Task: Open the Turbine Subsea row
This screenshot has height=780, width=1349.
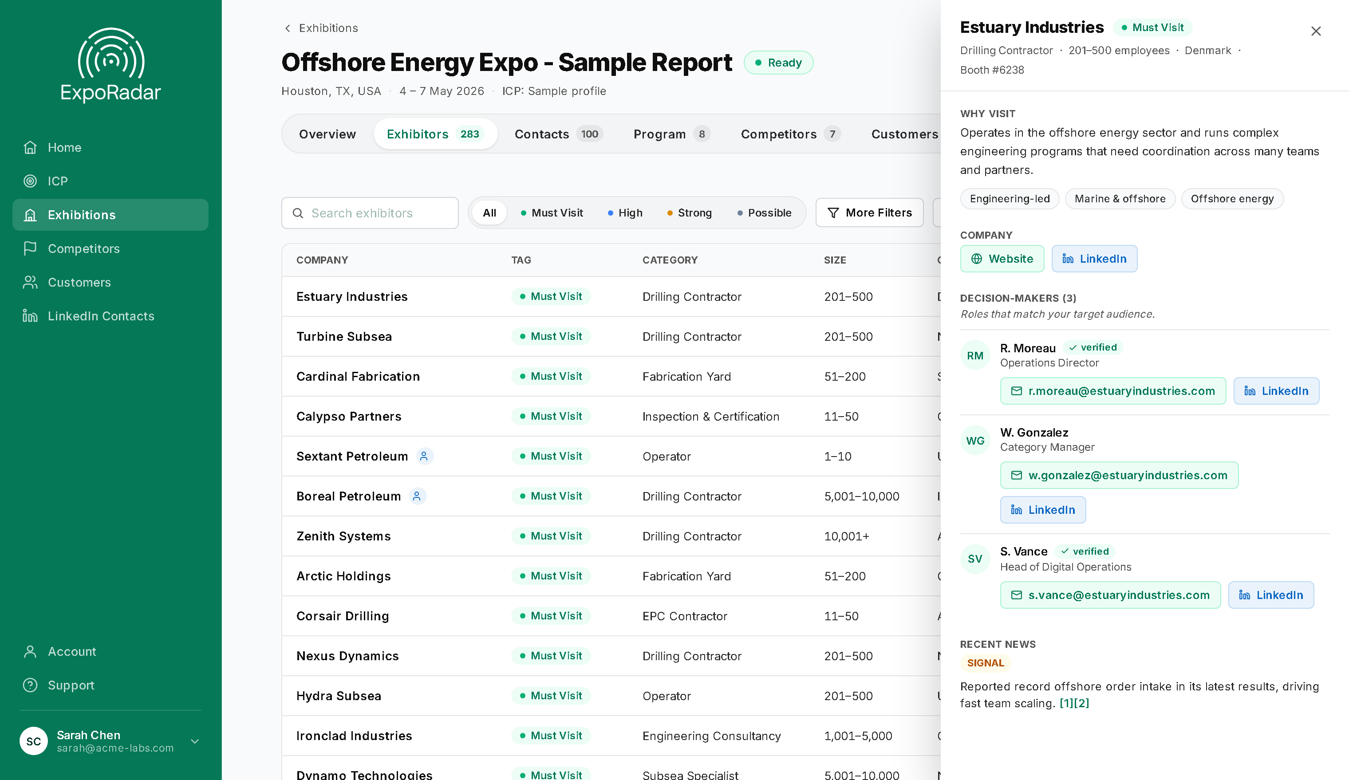Action: [x=611, y=336]
